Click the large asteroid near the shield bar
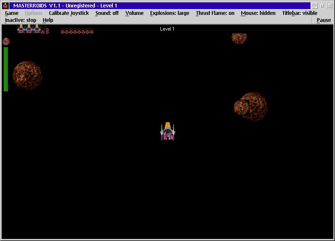The image size is (335, 241). click(x=27, y=75)
